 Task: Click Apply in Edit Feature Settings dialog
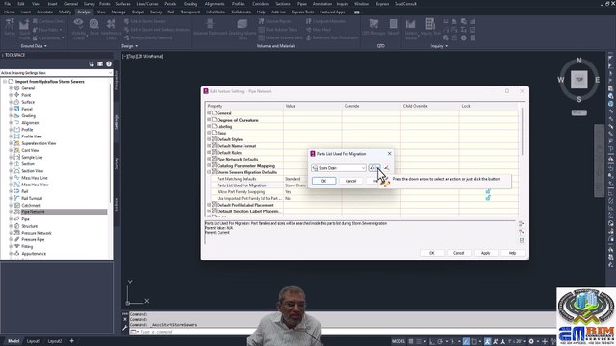pyautogui.click(x=485, y=253)
